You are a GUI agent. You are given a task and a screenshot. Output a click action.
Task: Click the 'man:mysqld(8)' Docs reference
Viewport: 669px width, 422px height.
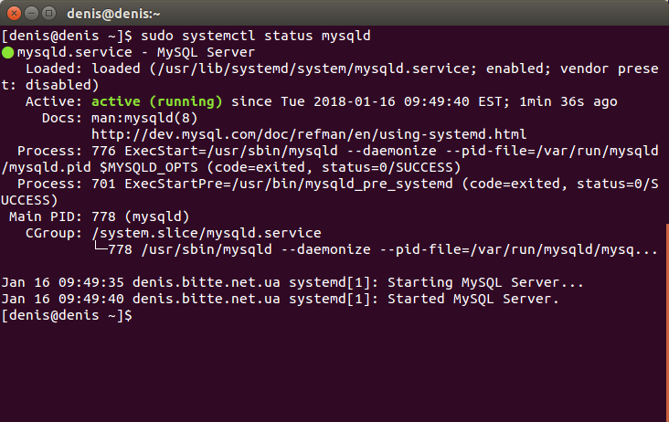click(144, 118)
